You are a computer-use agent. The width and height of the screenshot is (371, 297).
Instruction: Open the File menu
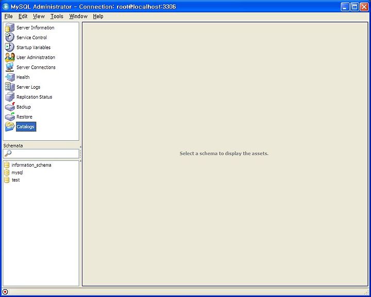(x=9, y=16)
